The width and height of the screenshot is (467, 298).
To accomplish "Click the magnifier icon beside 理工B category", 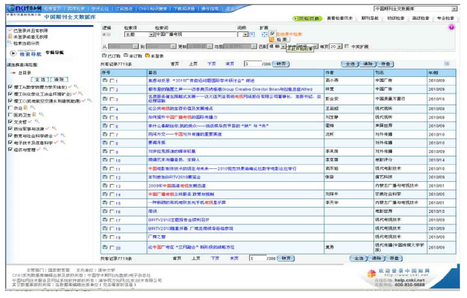I will (81, 94).
